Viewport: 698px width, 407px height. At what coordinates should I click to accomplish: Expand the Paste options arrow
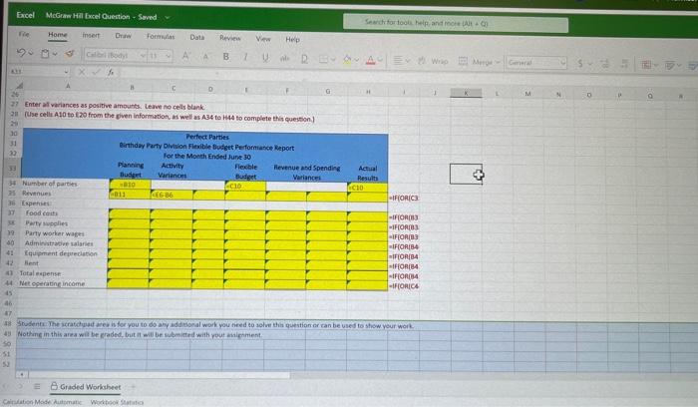55,54
